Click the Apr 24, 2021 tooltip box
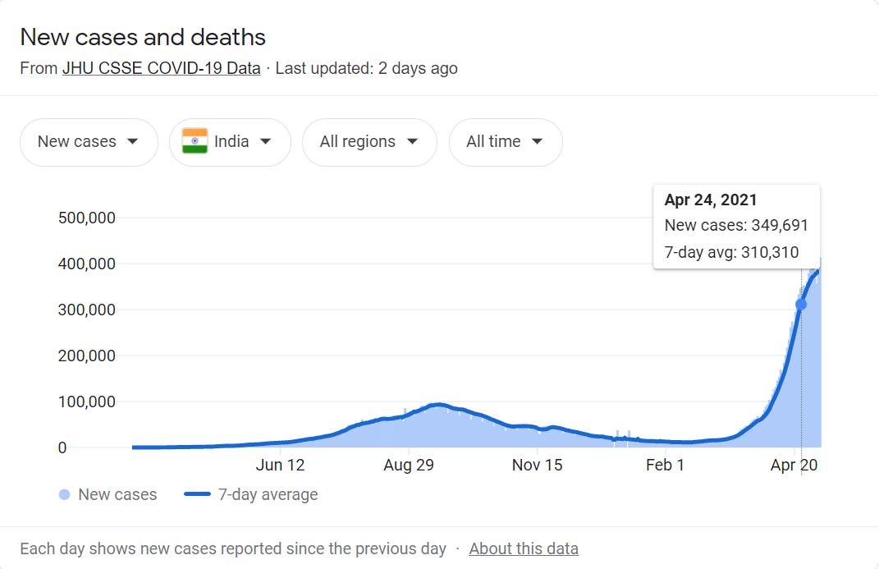879x569 pixels. pyautogui.click(x=736, y=226)
